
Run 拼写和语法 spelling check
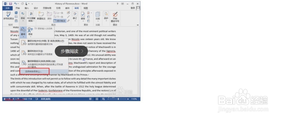tap(9, 16)
